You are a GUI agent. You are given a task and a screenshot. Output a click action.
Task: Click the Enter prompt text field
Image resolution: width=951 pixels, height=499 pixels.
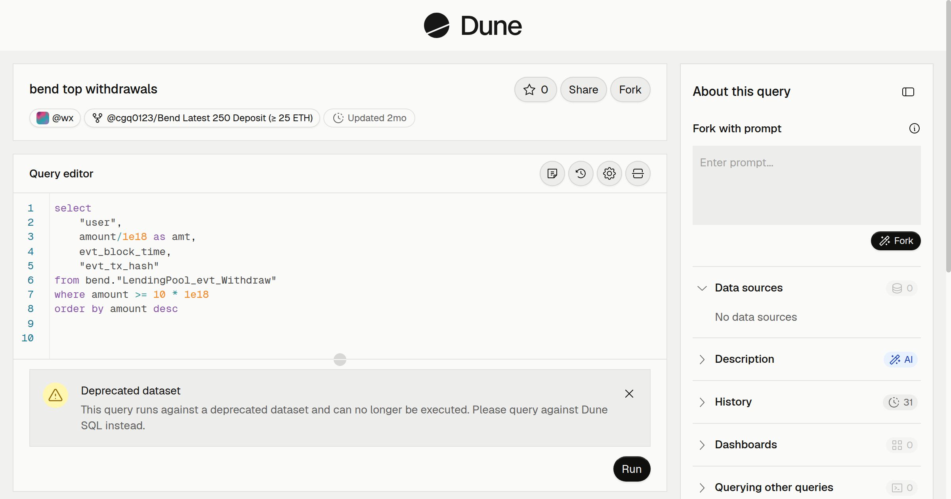(806, 185)
